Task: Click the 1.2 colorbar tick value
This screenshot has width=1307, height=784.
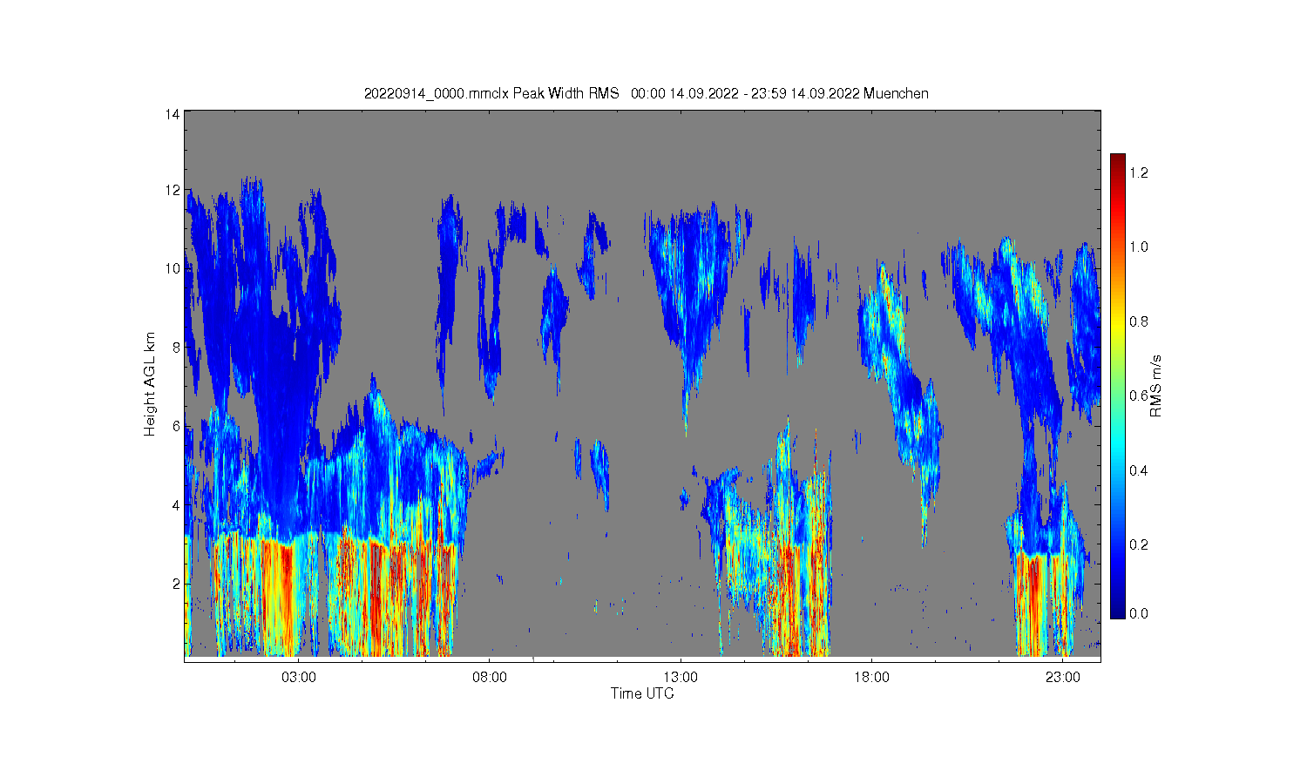Action: click(1139, 172)
